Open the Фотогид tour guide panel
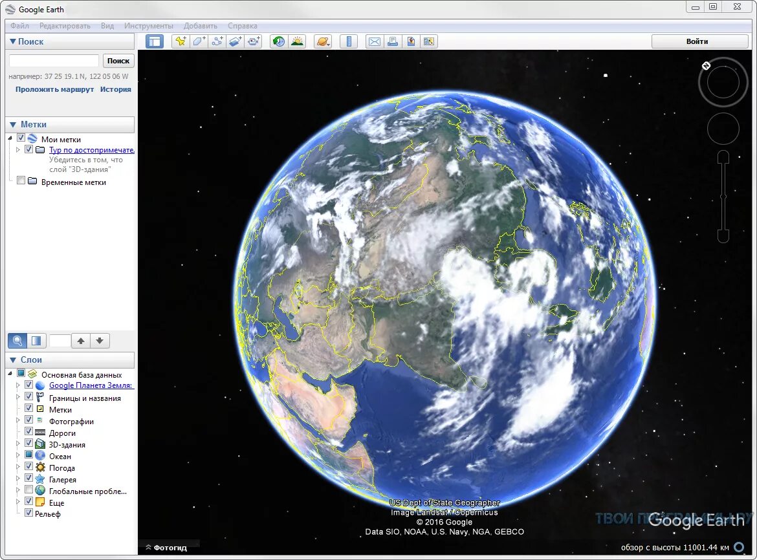This screenshot has width=757, height=560. click(166, 548)
